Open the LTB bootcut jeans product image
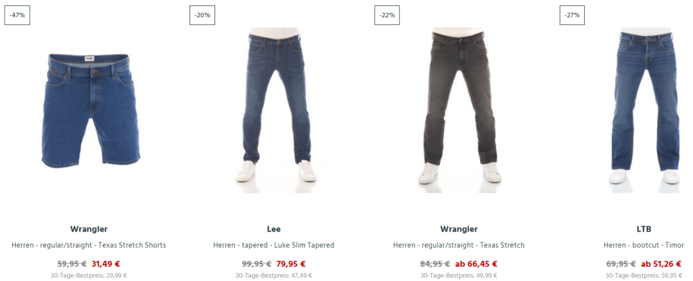The width and height of the screenshot is (693, 281). (645, 106)
